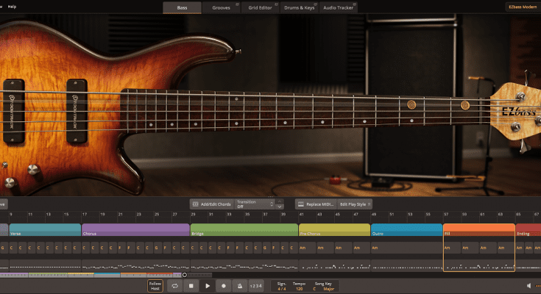Toggle the loop playback icon
Viewport: 541px width, 294px height.
coord(174,285)
